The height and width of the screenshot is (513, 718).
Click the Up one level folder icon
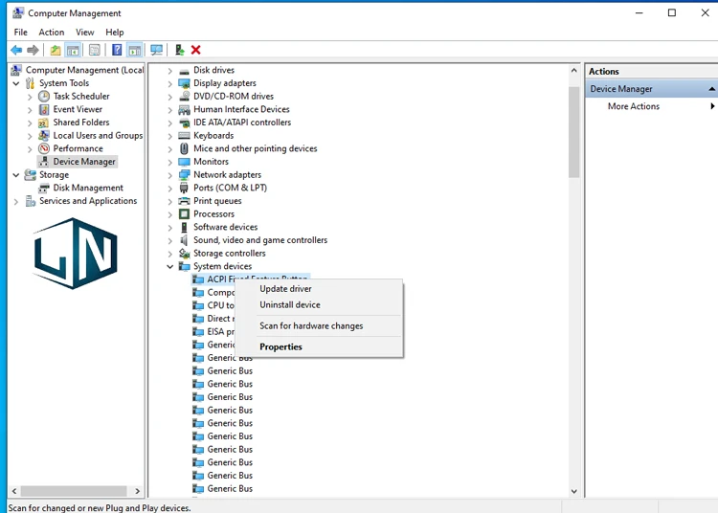(56, 50)
